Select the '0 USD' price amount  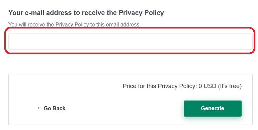207,86
